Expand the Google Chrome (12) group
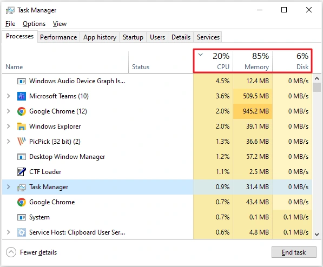 pyautogui.click(x=9, y=111)
